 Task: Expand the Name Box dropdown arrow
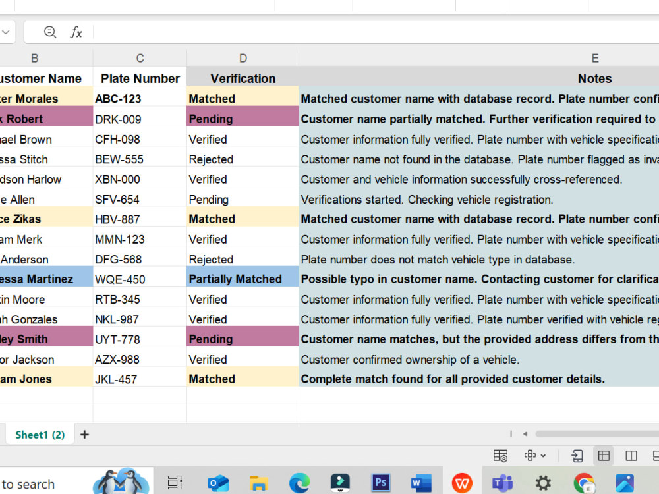pos(6,32)
